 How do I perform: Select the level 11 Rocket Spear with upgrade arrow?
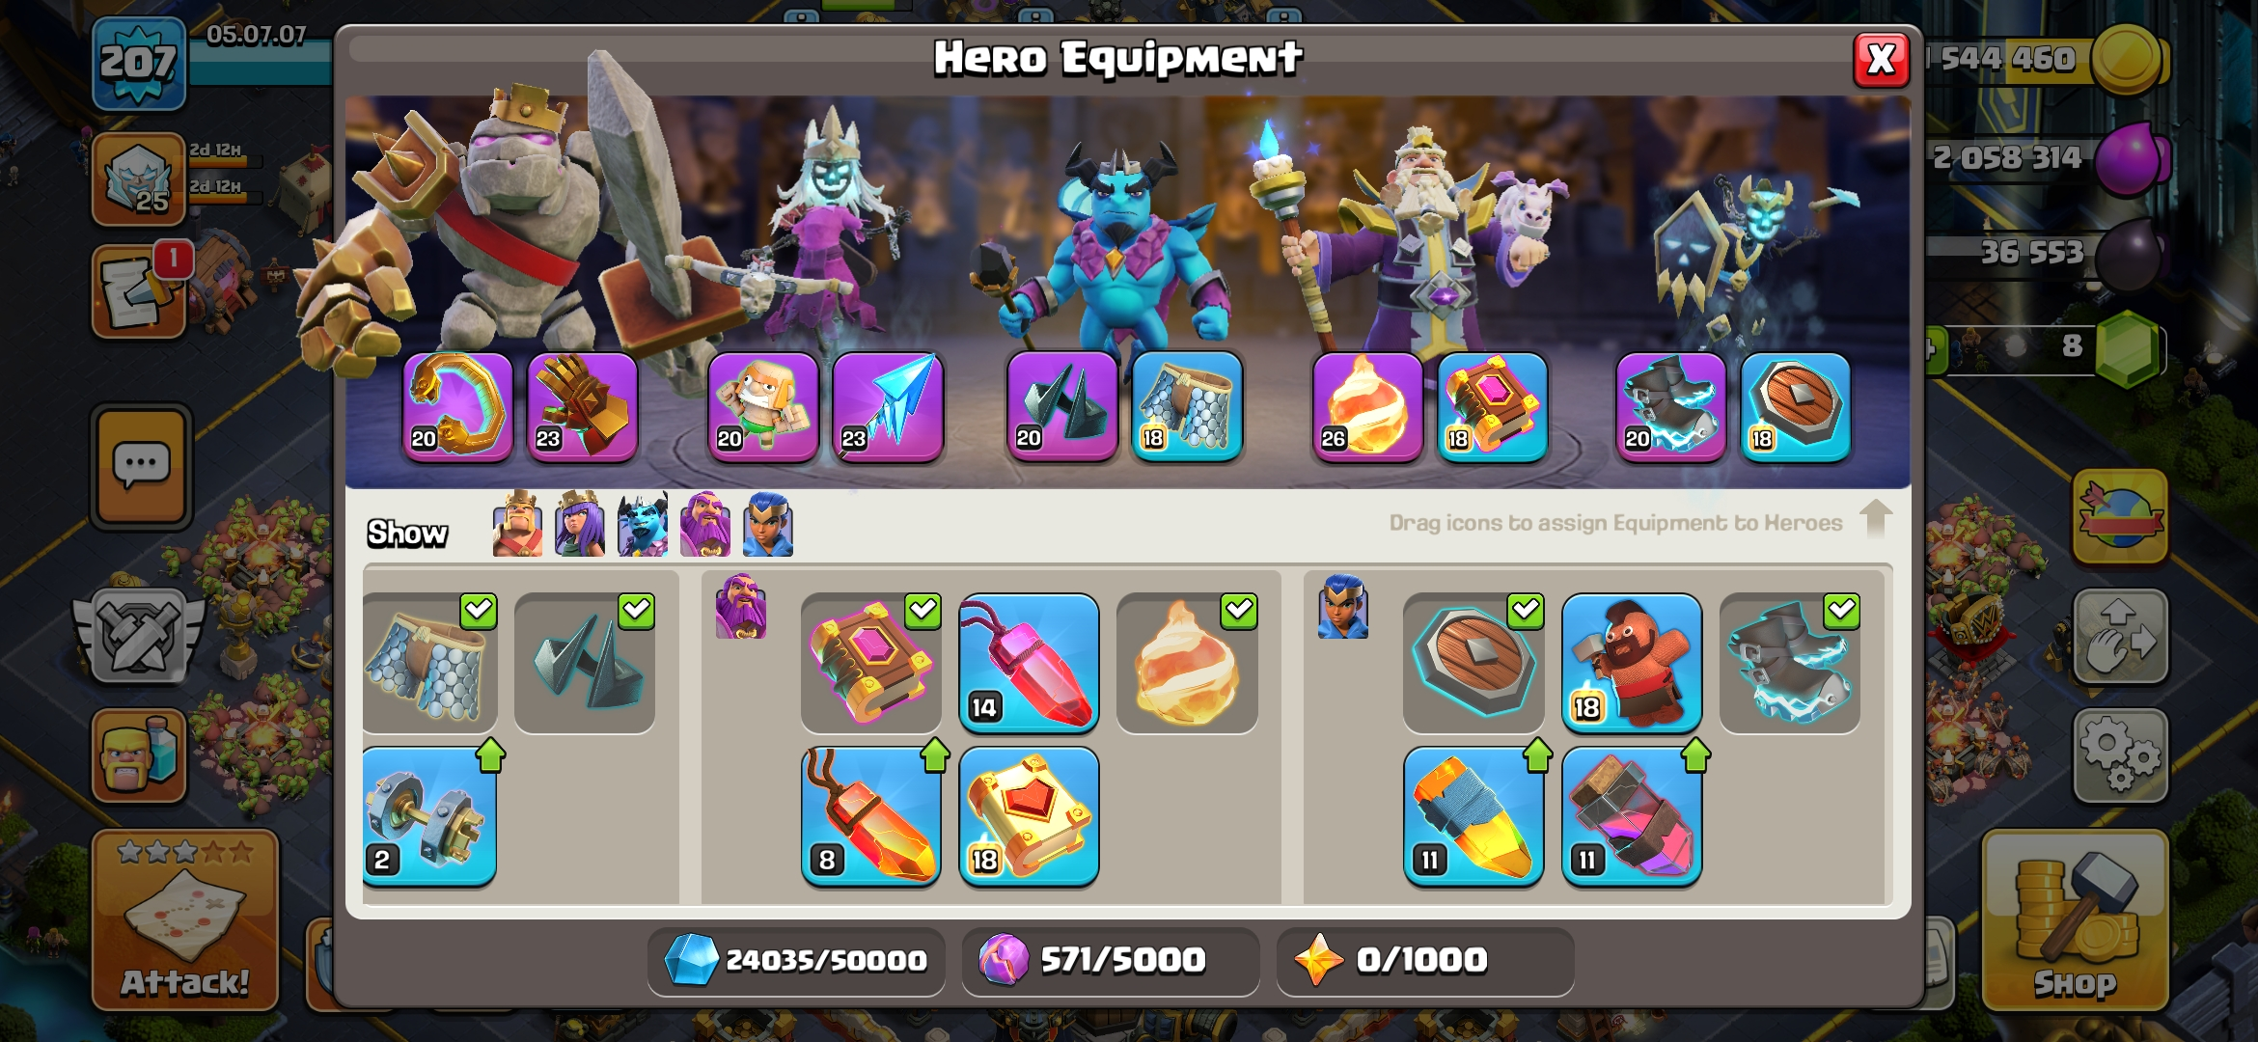1473,816
